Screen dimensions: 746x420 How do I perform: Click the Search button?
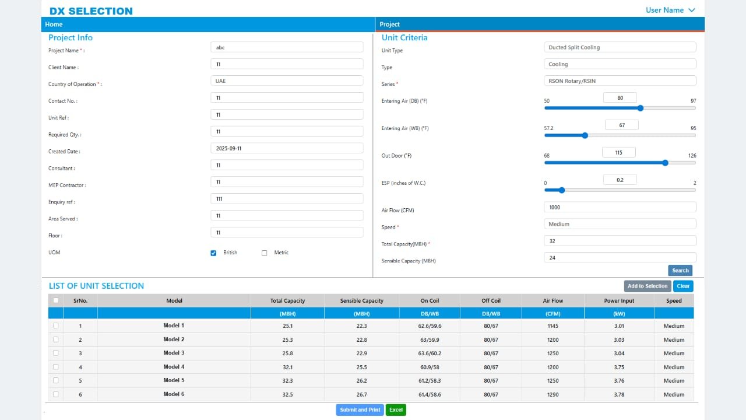pos(680,271)
